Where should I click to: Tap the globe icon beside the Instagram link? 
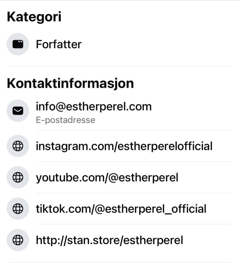(x=18, y=146)
